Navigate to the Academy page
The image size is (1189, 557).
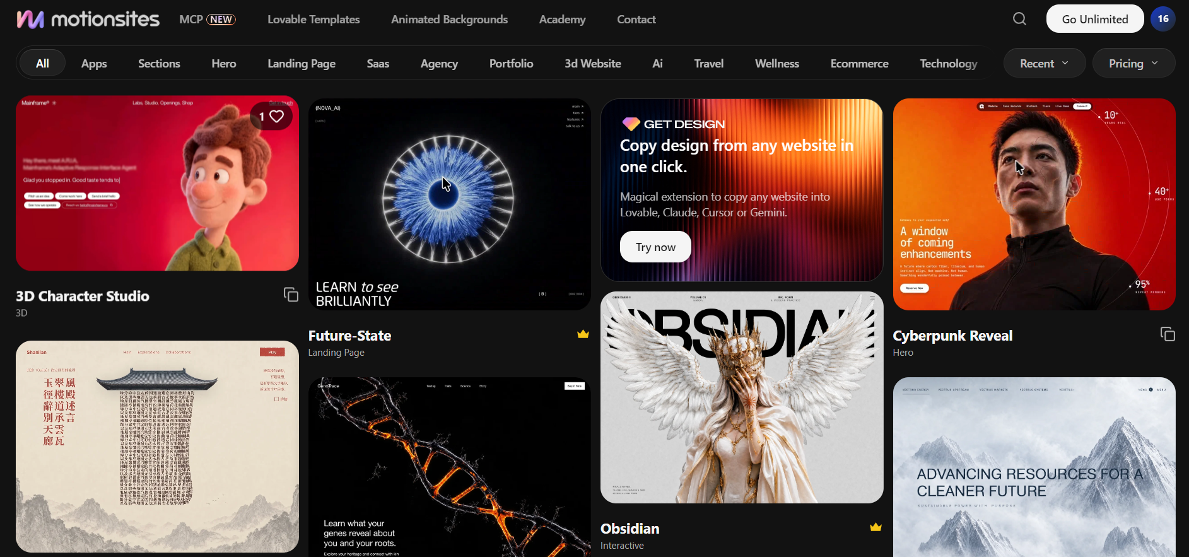coord(562,20)
